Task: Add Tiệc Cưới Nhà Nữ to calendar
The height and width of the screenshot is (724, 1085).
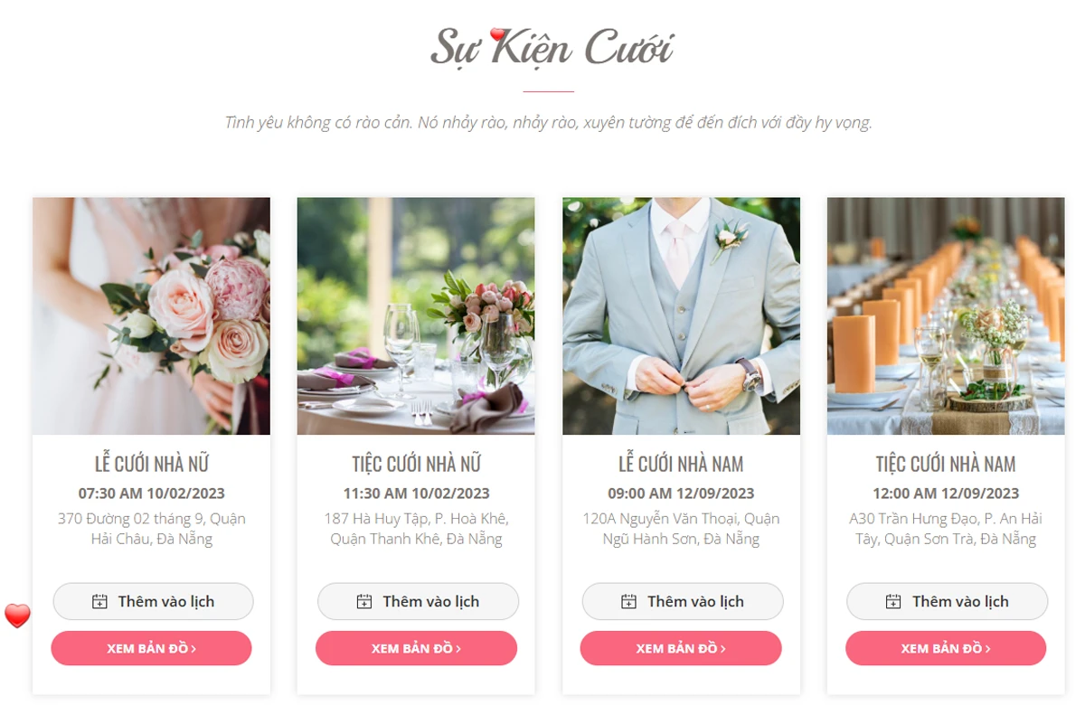Action: tap(418, 601)
